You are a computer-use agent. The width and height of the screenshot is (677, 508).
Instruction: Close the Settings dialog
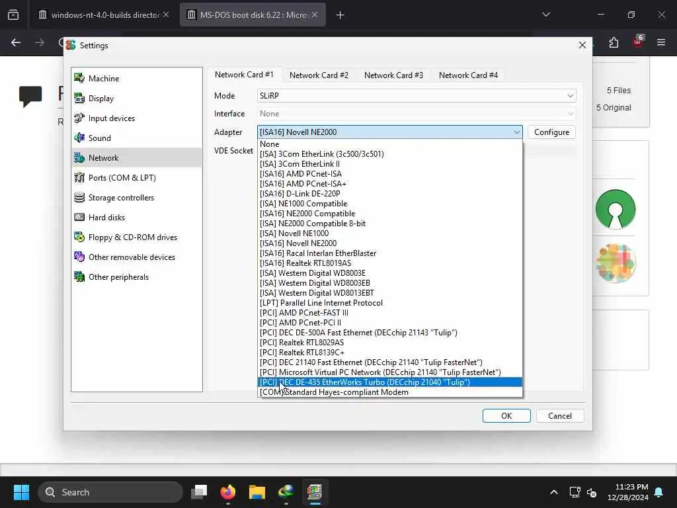coord(582,45)
